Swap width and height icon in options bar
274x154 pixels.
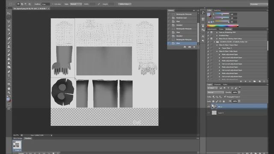(99, 4)
